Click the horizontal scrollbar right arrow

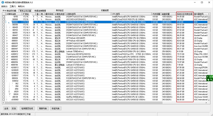pyautogui.click(x=206, y=103)
